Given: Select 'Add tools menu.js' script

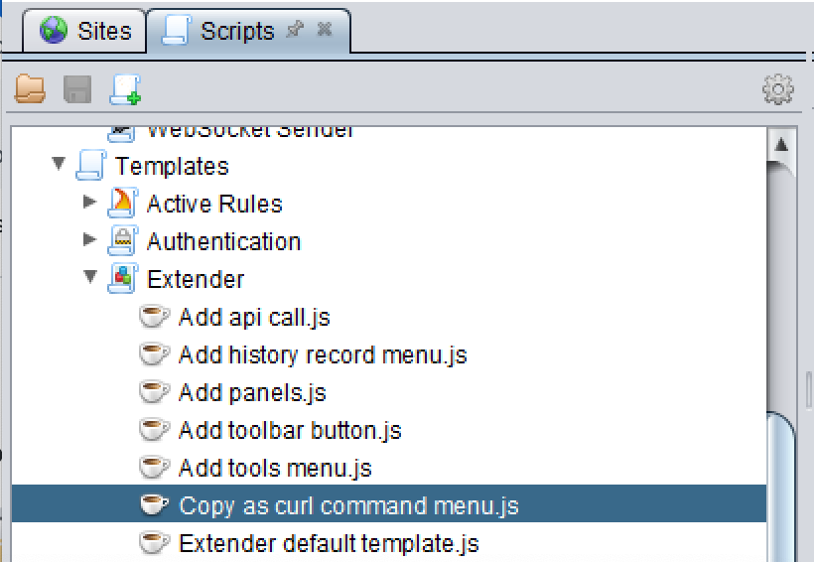Looking at the screenshot, I should 275,468.
